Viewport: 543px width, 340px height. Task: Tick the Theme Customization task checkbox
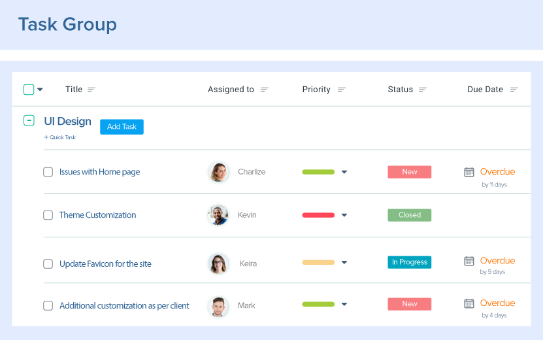point(48,215)
